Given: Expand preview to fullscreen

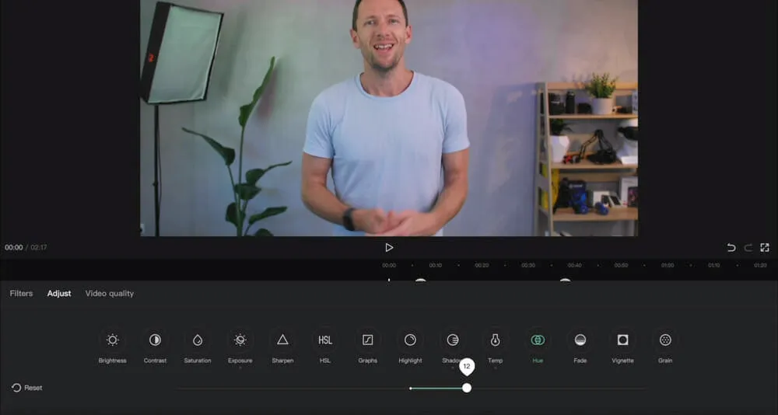Looking at the screenshot, I should (765, 247).
